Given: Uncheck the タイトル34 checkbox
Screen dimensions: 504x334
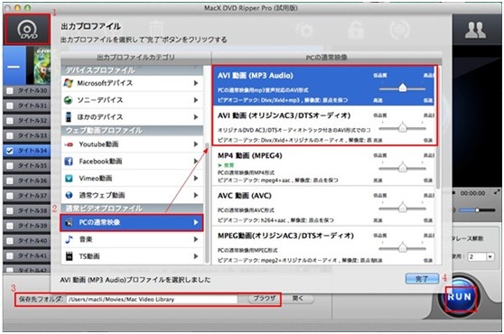Looking at the screenshot, I should (x=10, y=151).
